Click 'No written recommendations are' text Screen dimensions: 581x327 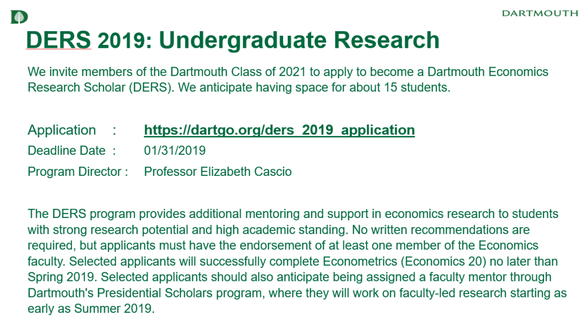pos(441,230)
